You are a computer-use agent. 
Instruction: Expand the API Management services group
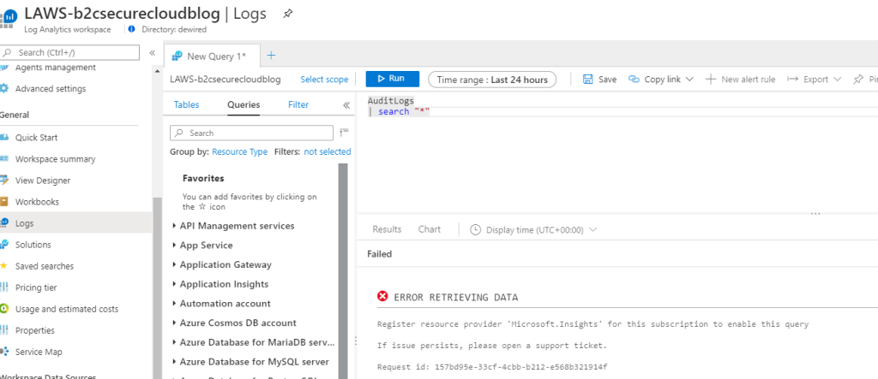pyautogui.click(x=237, y=226)
